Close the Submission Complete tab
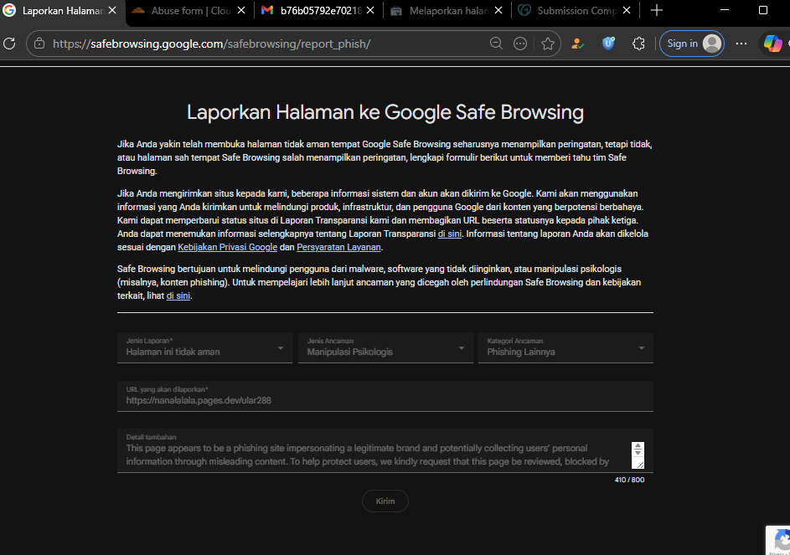 [x=627, y=10]
